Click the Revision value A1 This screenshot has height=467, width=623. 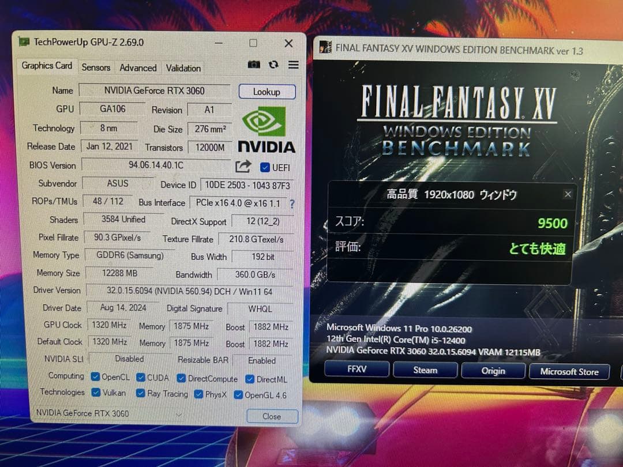(x=209, y=110)
